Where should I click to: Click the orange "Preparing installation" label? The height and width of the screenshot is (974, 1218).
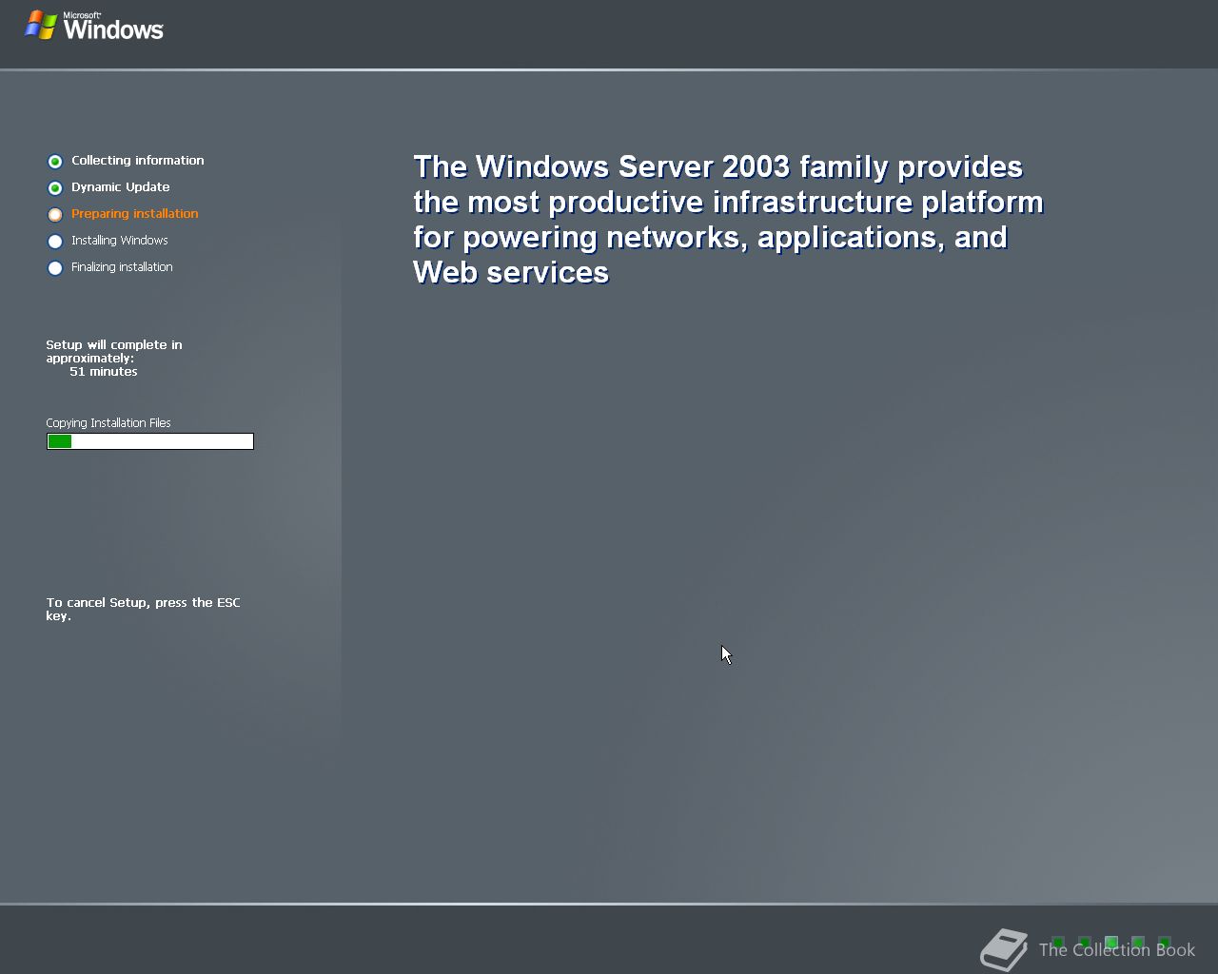pos(135,214)
